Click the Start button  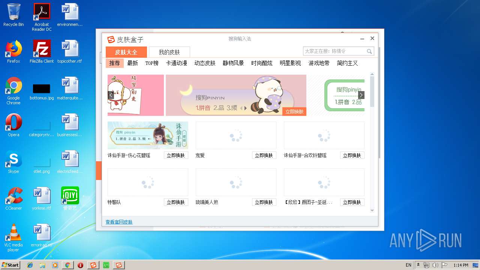(10, 265)
